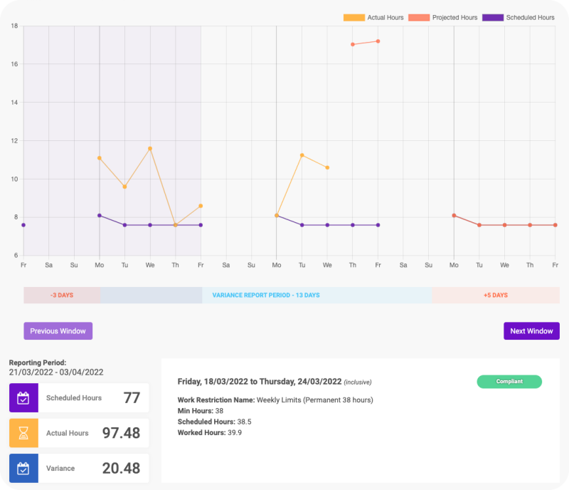The width and height of the screenshot is (569, 490).
Task: Click the Scheduled Hours: 38.5 line
Action: pos(215,422)
